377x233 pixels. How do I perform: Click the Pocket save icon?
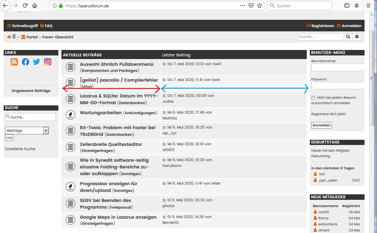(x=251, y=5)
